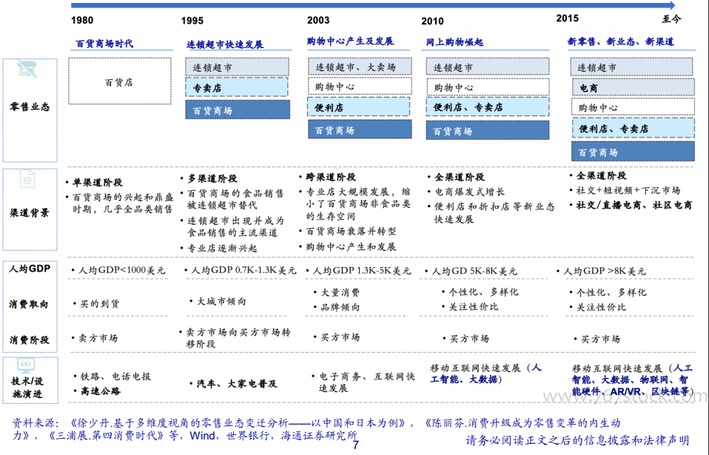Click the 便利店 box under 购物中心产生及发展
The width and height of the screenshot is (709, 455).
[x=358, y=107]
